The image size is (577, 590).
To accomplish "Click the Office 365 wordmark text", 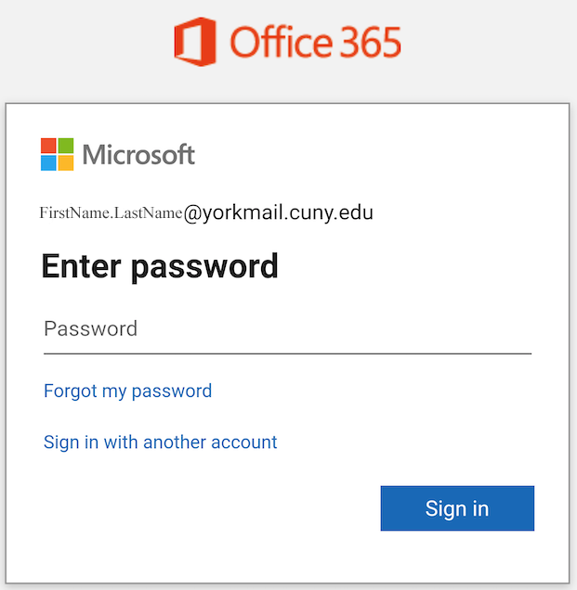I will [316, 42].
